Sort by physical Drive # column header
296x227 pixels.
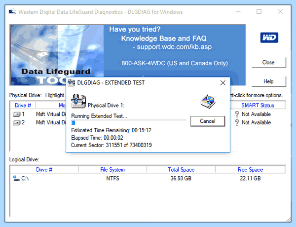click(x=23, y=105)
